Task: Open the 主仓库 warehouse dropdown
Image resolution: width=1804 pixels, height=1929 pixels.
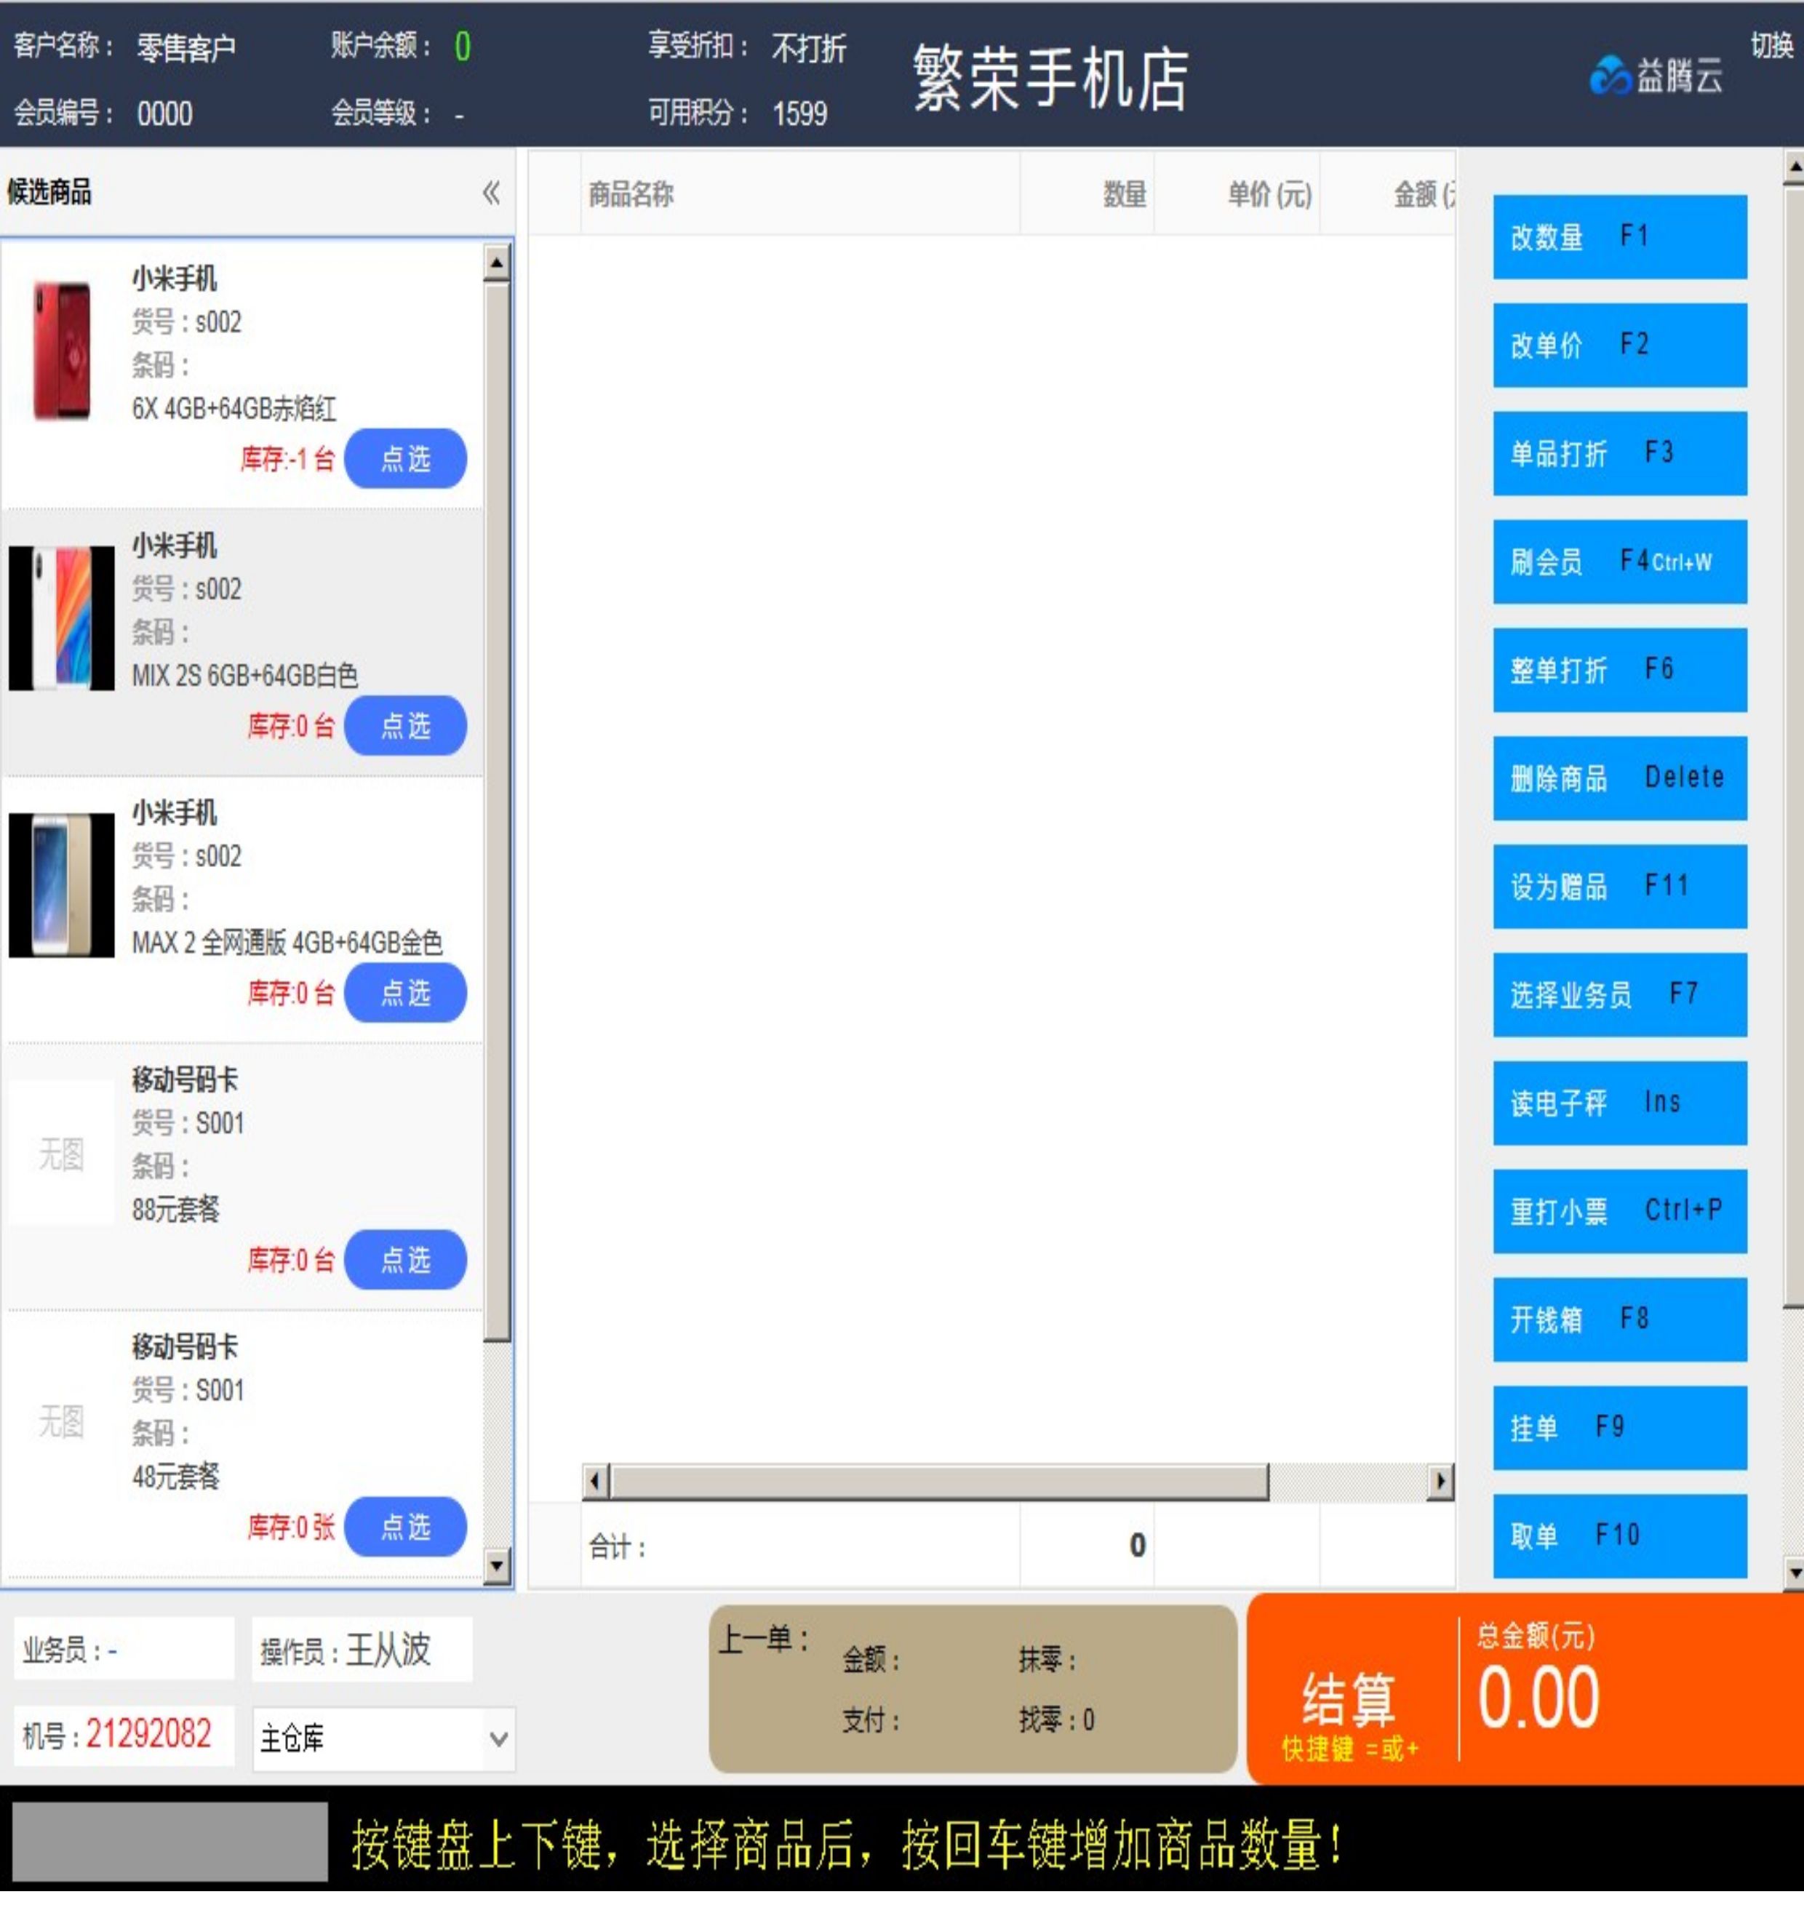Action: coord(383,1739)
